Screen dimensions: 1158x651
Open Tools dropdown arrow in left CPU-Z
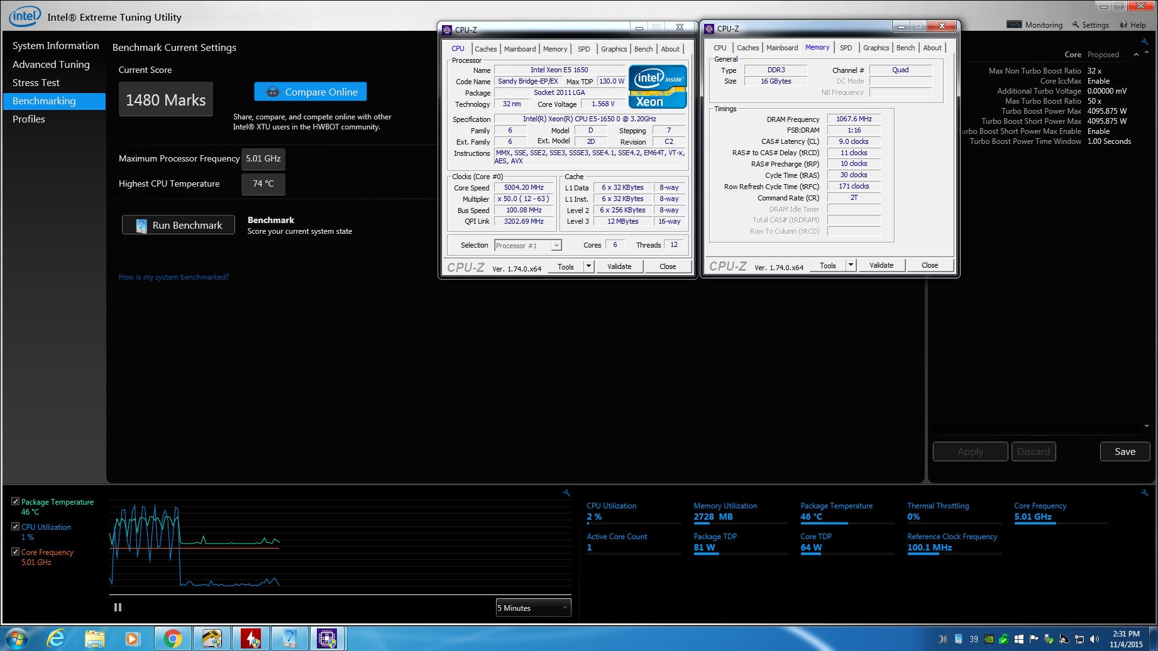tap(589, 266)
